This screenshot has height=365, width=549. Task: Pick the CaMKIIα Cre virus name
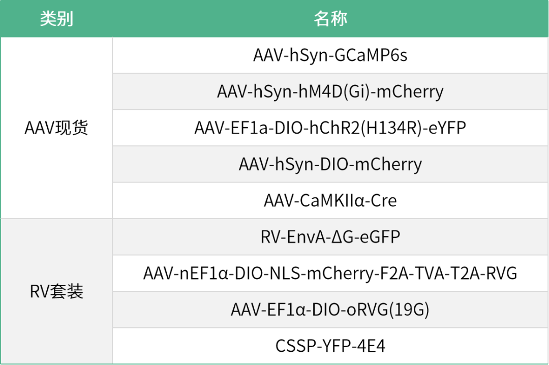click(x=330, y=201)
